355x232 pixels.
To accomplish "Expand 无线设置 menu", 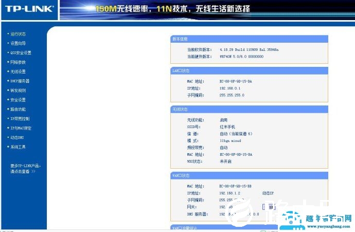I will coord(18,72).
